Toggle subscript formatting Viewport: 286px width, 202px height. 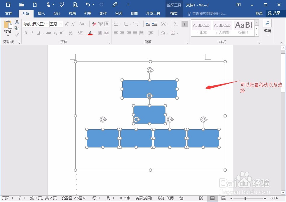coord(55,33)
